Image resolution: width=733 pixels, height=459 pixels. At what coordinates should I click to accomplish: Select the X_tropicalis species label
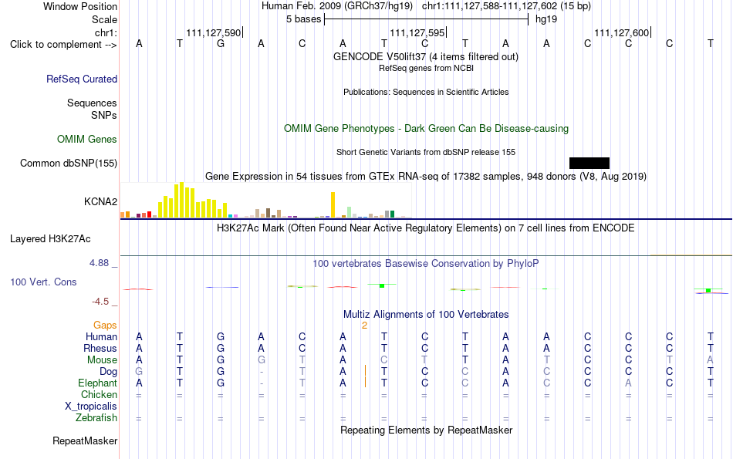[91, 407]
